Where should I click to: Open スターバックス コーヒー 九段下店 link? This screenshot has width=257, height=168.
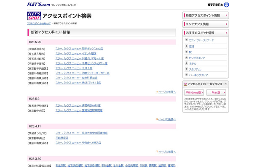click(74, 68)
